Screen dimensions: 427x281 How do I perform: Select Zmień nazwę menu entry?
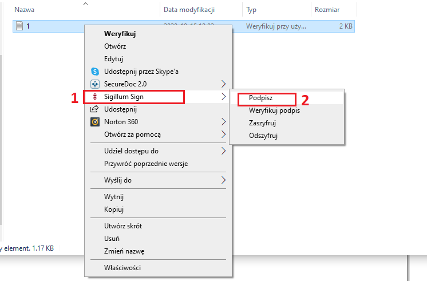124,251
